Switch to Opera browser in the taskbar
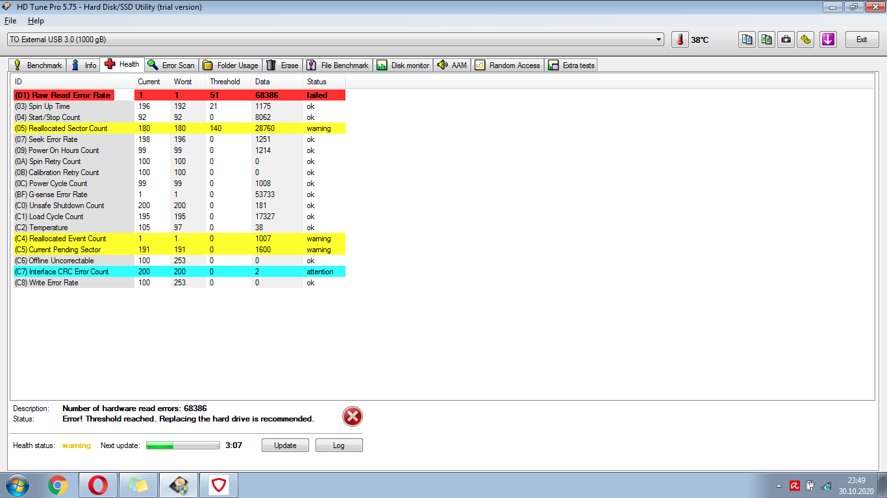This screenshot has height=498, width=887. coord(98,485)
